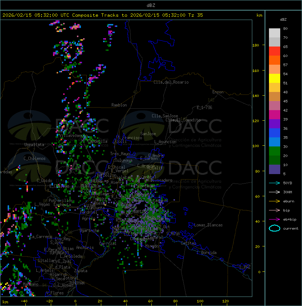Click the 'Capdevila' map label
302x306 pixels.
(98, 141)
